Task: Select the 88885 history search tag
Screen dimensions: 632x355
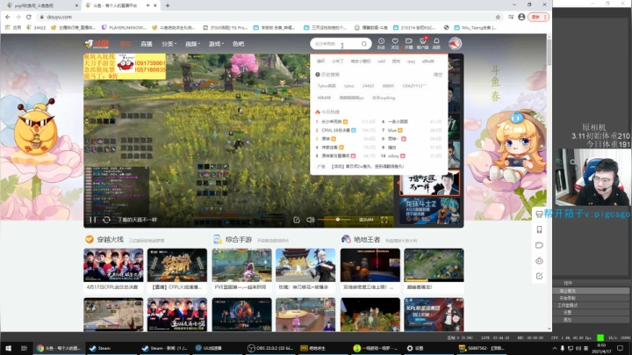Action: click(388, 86)
